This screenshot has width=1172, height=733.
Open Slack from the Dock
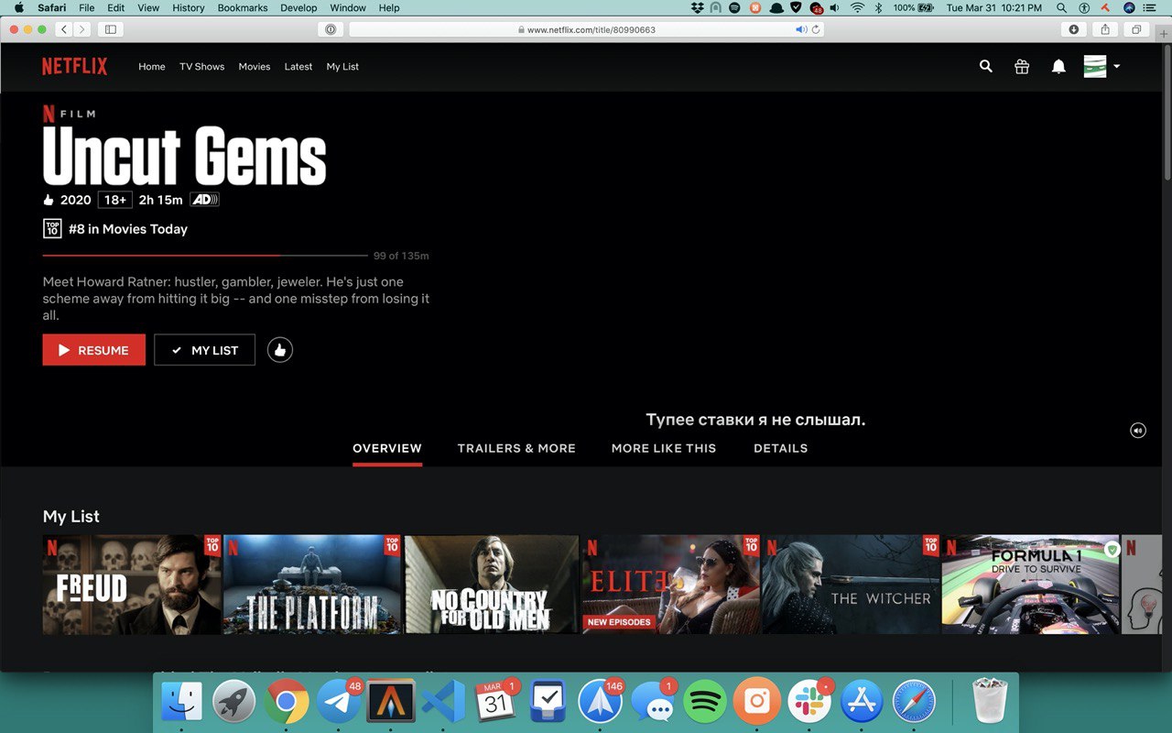click(x=809, y=703)
